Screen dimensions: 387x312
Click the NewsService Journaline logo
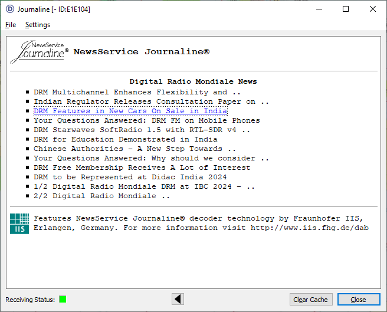click(x=39, y=52)
